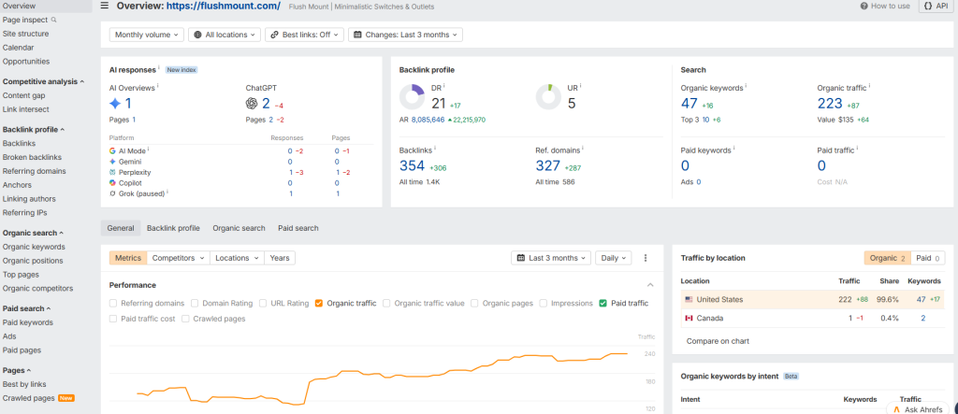Switch to the Backlink profile tab
Viewport: 958px width, 414px height.
[x=173, y=228]
